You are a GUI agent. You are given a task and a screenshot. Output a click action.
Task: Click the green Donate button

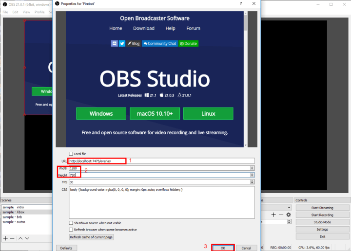pos(189,44)
